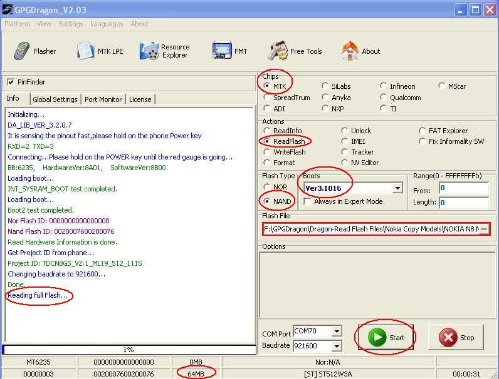Click the 1% progress bar
Screen dimensions: 499x379
click(129, 350)
